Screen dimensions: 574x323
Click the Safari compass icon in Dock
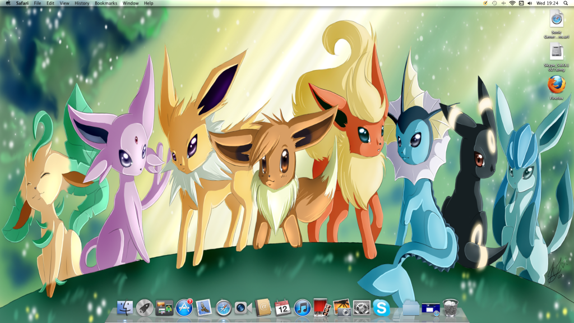(x=223, y=308)
